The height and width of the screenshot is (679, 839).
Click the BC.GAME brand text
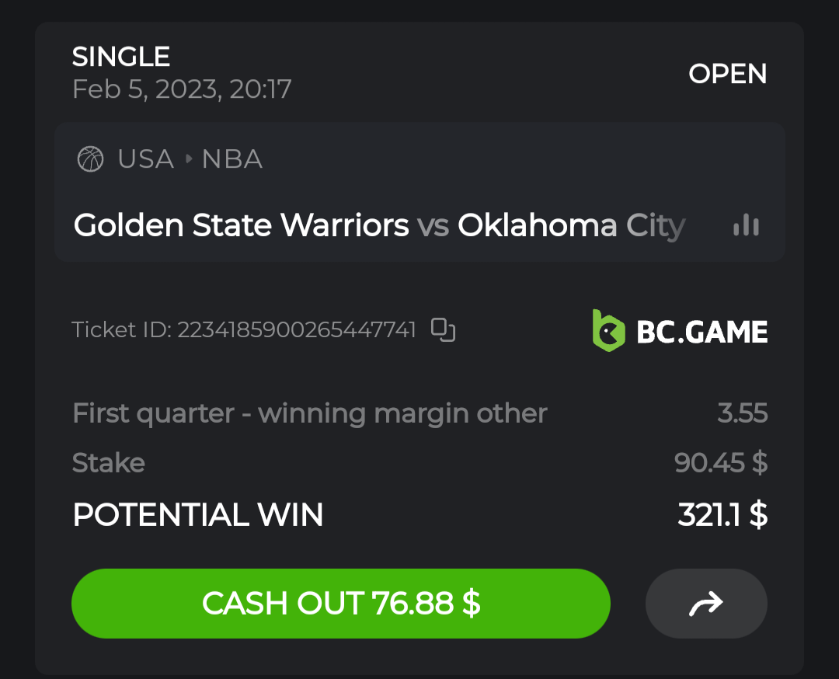701,332
